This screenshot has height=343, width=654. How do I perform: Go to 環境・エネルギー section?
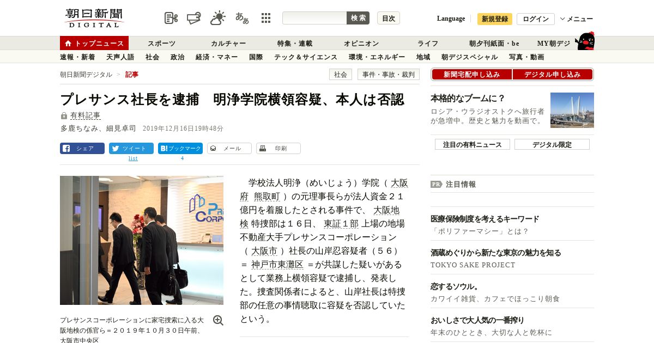(377, 57)
